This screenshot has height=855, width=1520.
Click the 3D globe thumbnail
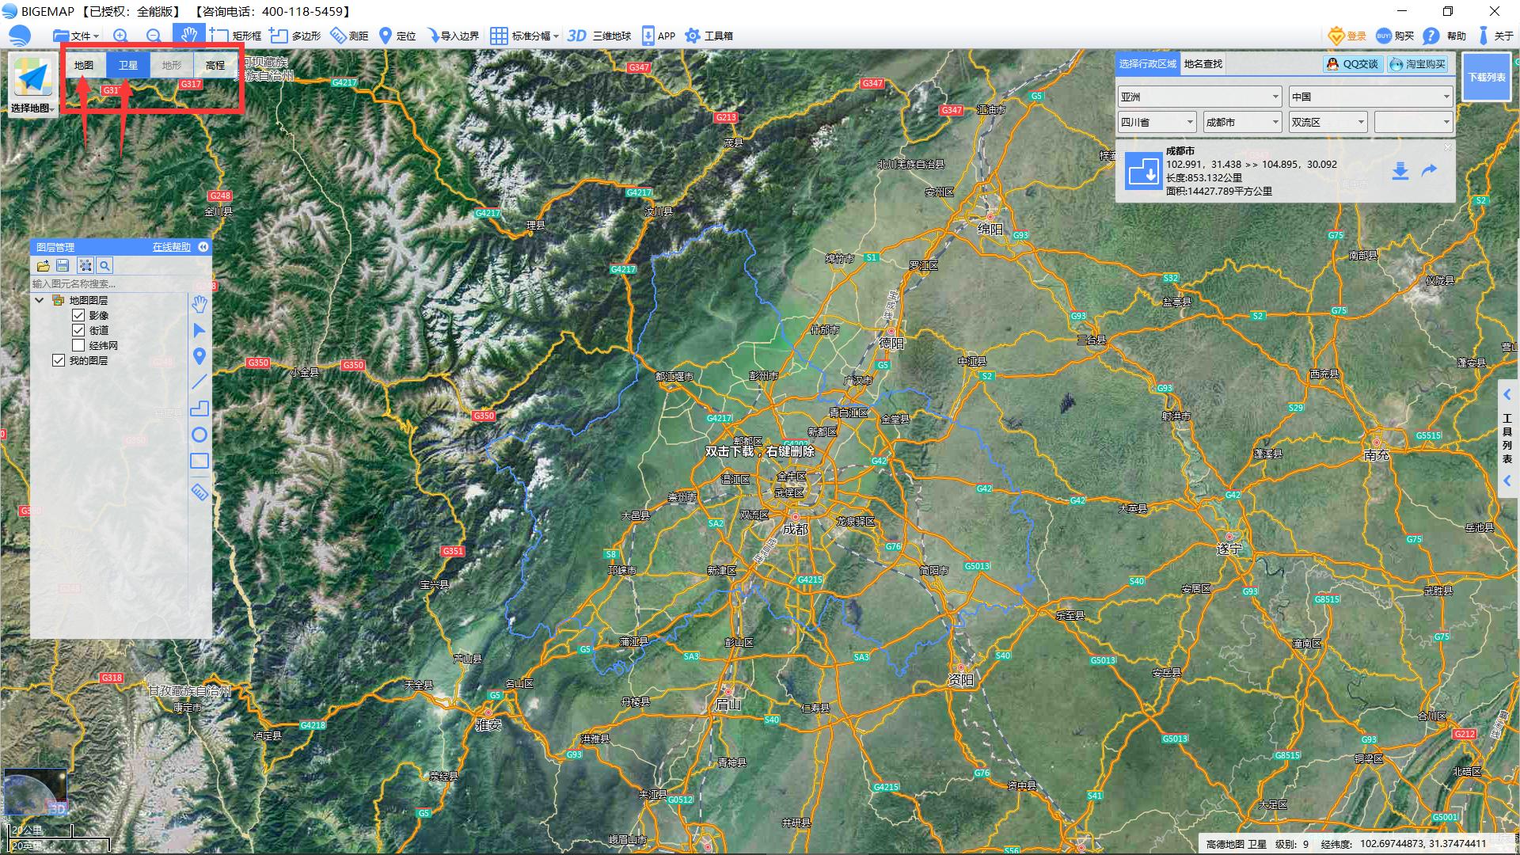tap(35, 792)
